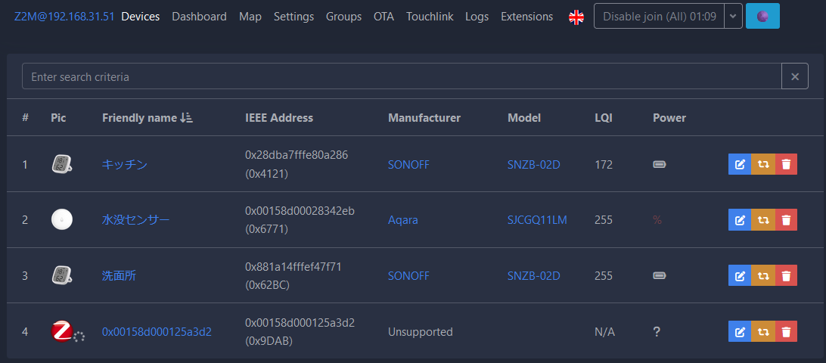Click rename icon for the unsupported device

click(x=740, y=331)
